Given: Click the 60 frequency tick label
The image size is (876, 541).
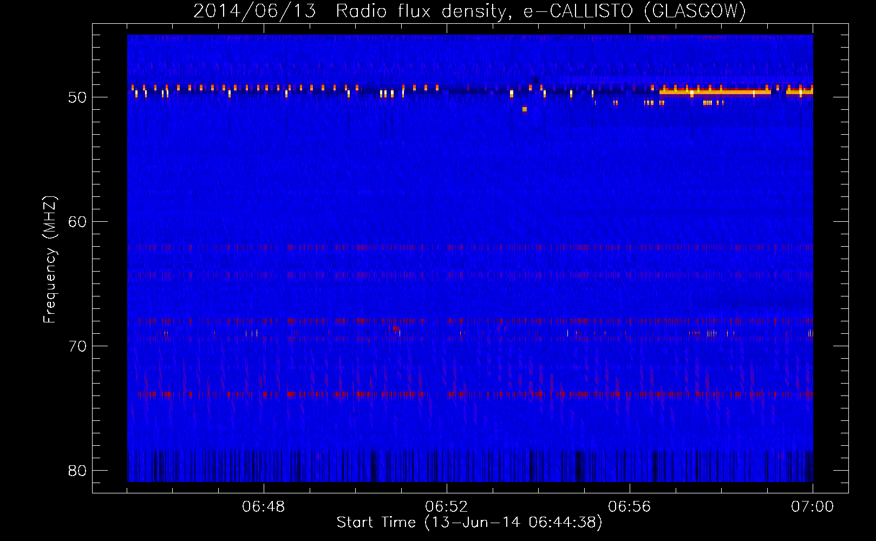Looking at the screenshot, I should coord(77,222).
